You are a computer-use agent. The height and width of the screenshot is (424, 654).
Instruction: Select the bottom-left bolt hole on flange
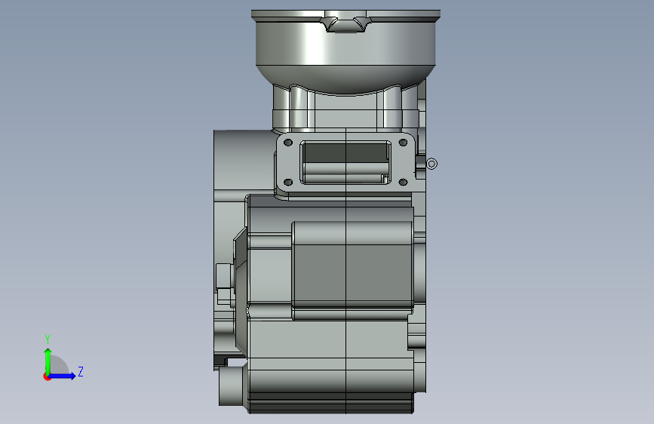click(288, 182)
